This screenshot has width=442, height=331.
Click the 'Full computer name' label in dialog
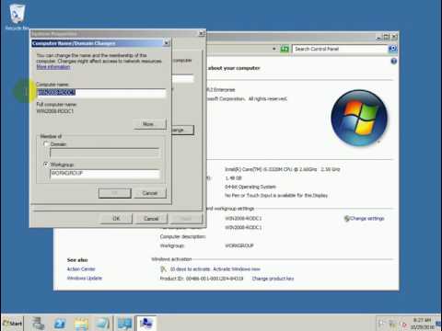click(x=56, y=104)
